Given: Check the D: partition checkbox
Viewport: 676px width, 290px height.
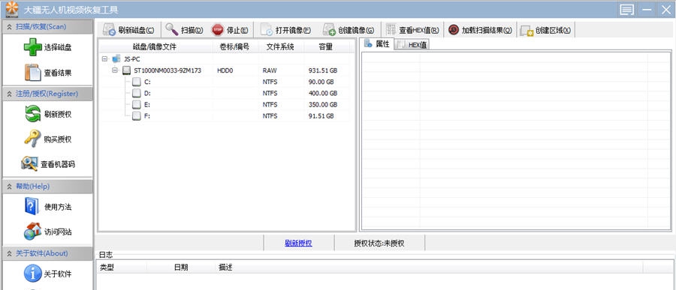Looking at the screenshot, I should coord(137,93).
